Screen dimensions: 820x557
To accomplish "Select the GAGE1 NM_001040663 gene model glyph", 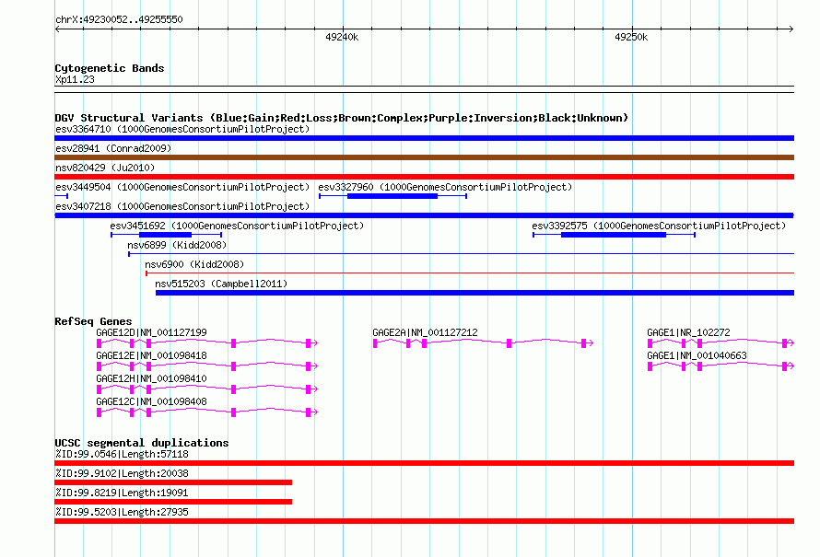I will (721, 366).
